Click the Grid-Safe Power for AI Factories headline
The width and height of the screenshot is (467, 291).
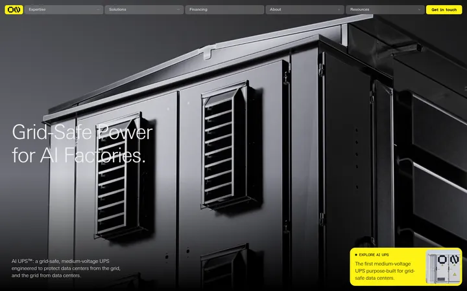click(x=82, y=144)
